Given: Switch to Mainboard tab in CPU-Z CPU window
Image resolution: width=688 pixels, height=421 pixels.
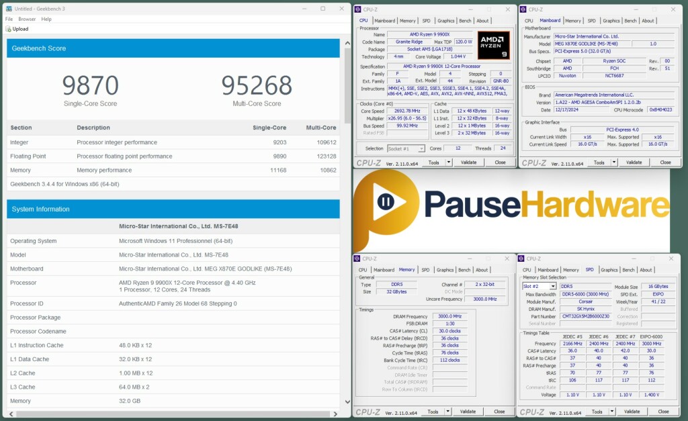Looking at the screenshot, I should pos(385,21).
